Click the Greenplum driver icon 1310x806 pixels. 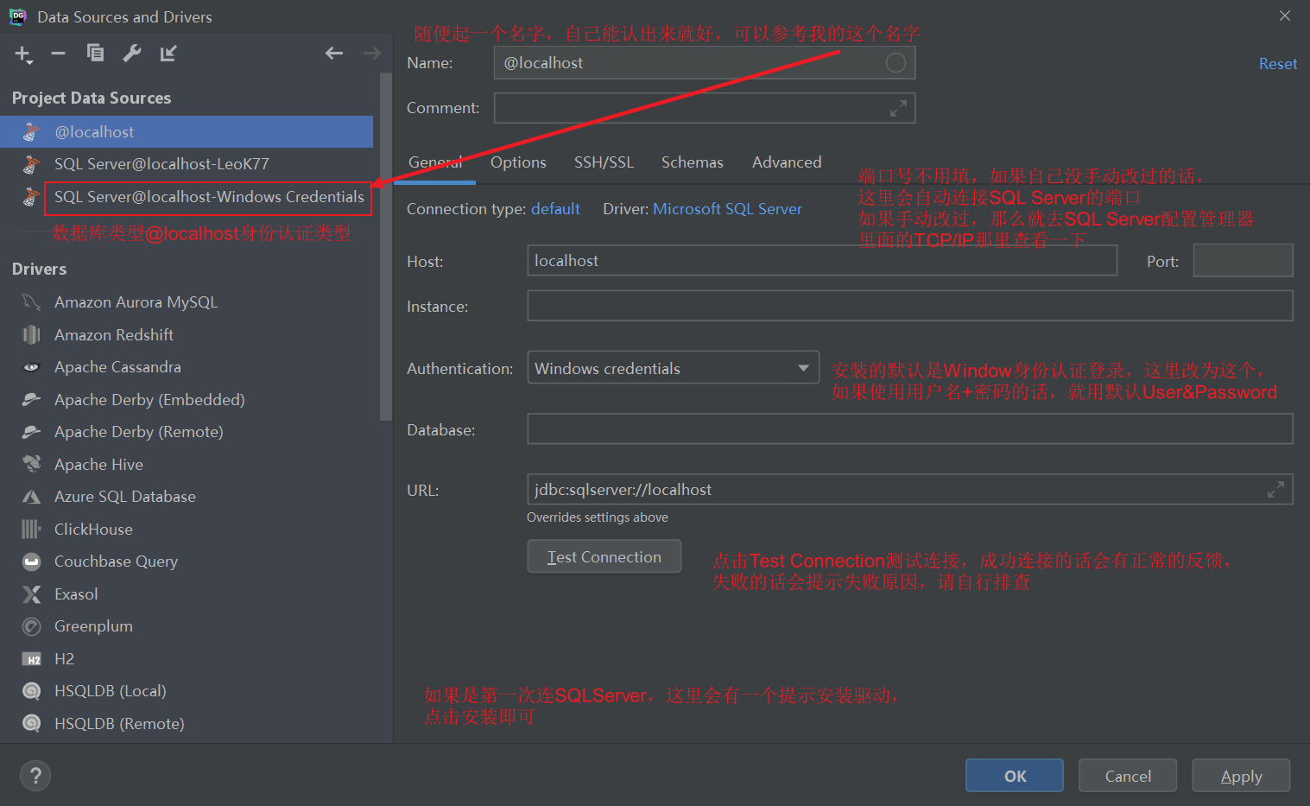point(32,626)
